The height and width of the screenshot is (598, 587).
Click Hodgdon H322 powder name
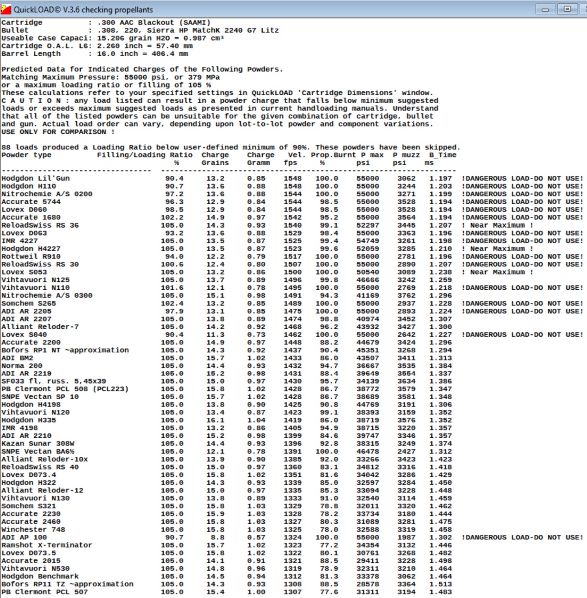tap(28, 483)
